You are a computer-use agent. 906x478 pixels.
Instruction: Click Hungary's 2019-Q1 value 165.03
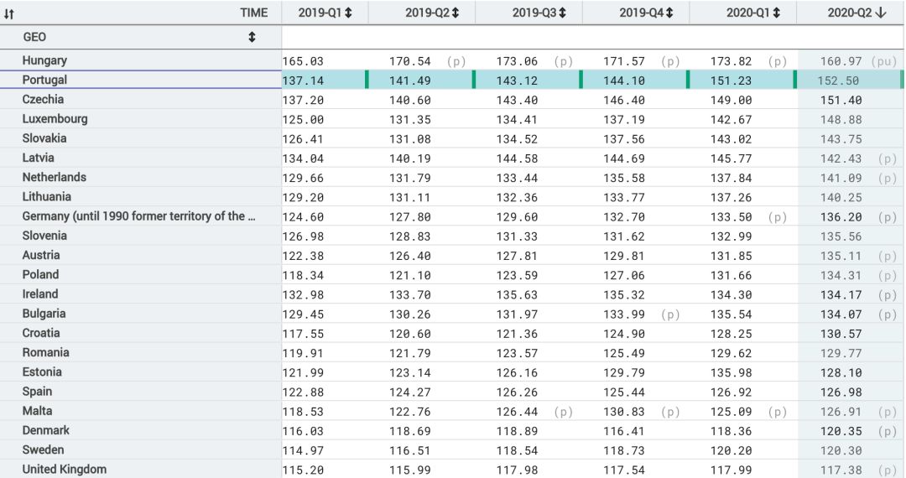(303, 61)
